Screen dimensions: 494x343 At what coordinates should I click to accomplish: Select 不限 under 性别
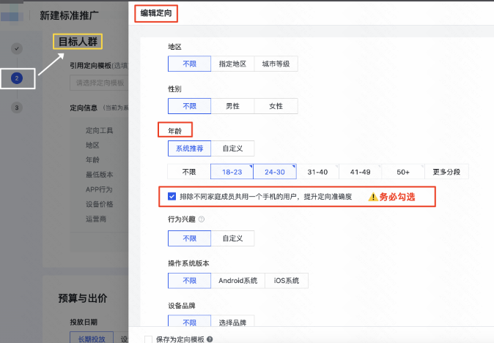pyautogui.click(x=189, y=106)
